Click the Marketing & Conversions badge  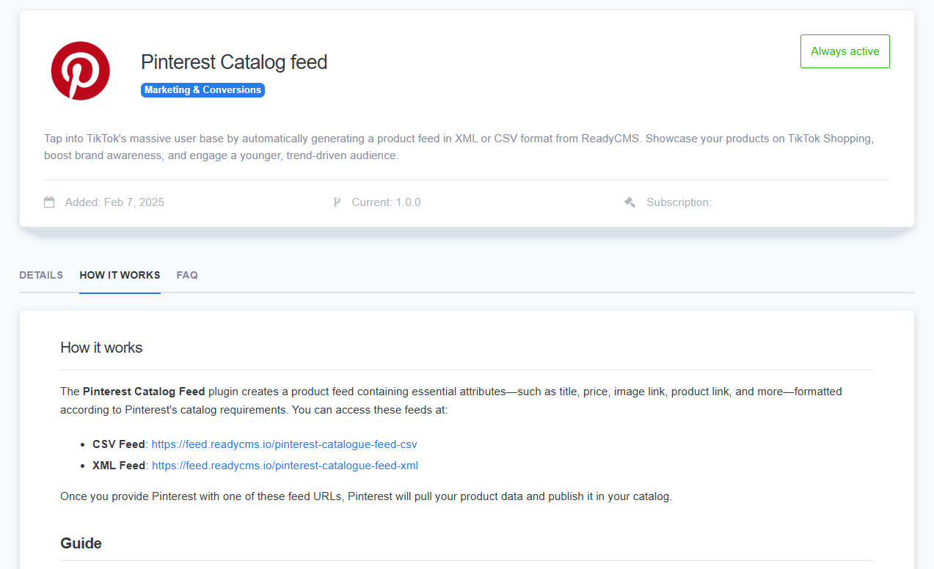coord(203,90)
